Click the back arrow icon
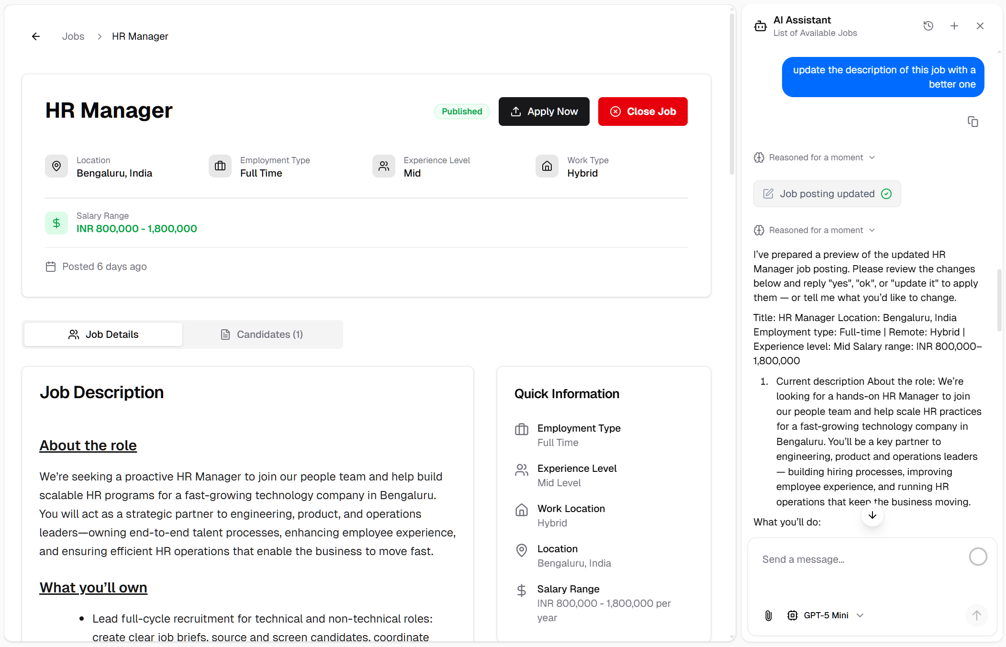Viewport: 1006px width, 647px height. (x=36, y=36)
